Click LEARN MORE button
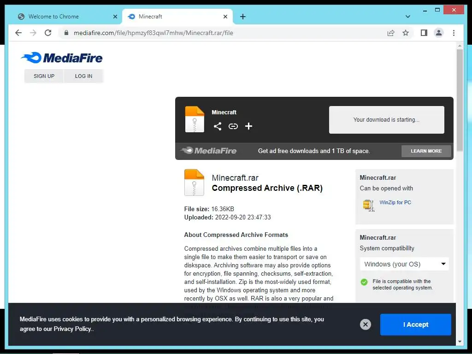Viewport: 472px width, 354px height. click(x=426, y=151)
